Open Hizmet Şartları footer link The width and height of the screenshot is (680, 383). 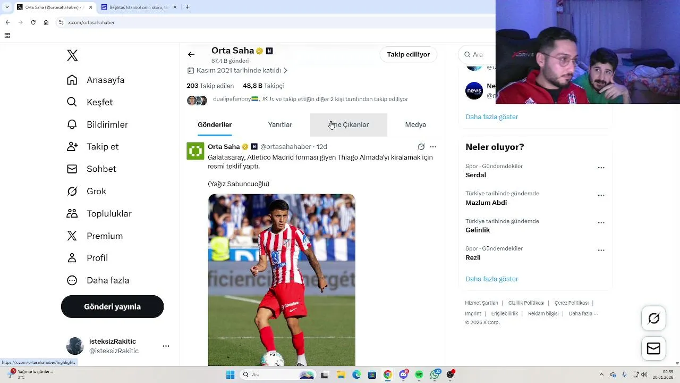[x=481, y=303]
